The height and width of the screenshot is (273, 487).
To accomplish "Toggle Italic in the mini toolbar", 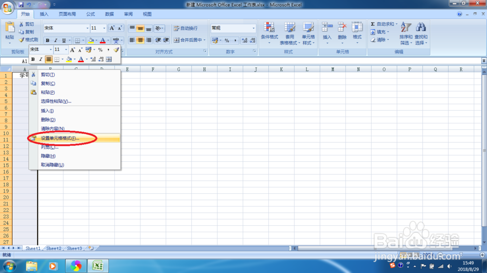I will point(41,59).
